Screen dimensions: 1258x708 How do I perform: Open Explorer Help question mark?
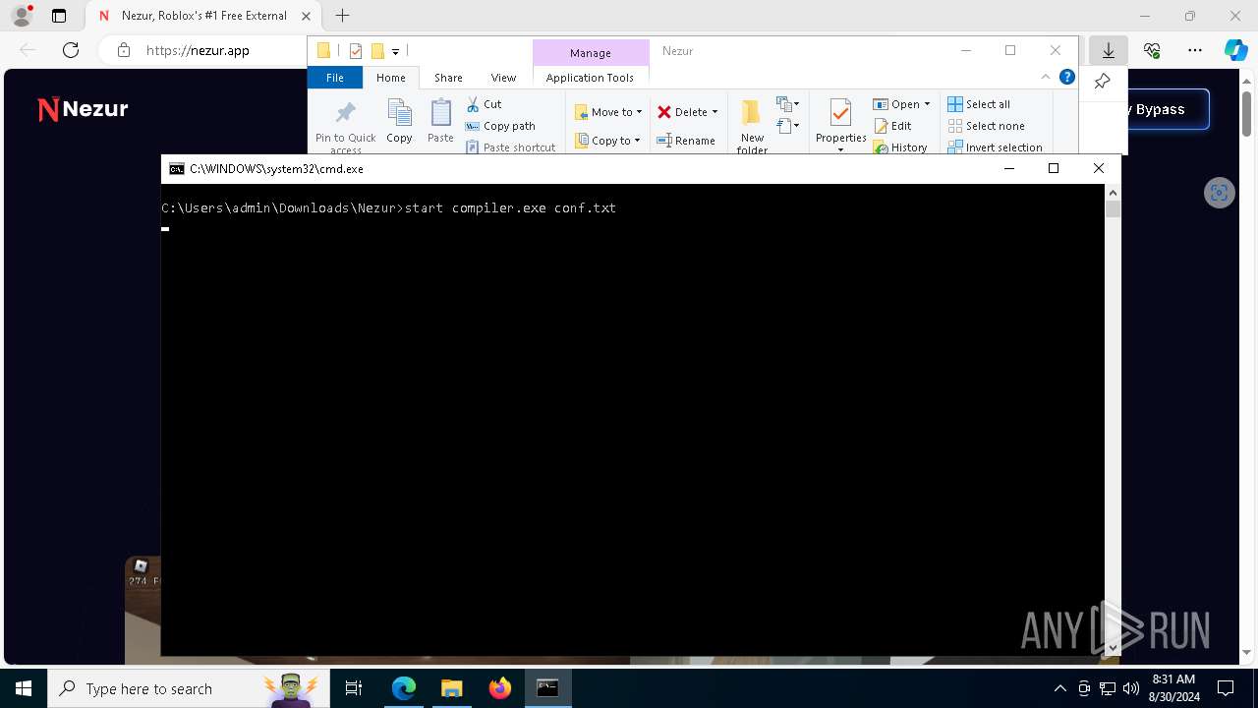pos(1066,77)
